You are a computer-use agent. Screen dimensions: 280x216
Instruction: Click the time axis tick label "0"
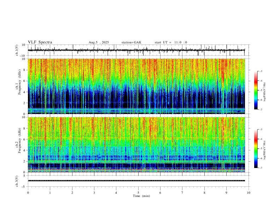click(28, 193)
